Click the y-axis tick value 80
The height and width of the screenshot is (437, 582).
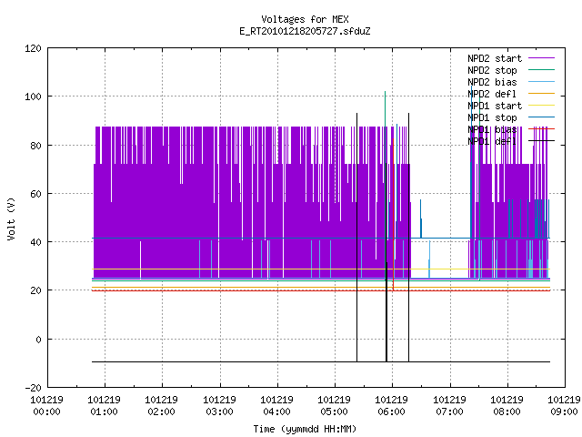[35, 146]
